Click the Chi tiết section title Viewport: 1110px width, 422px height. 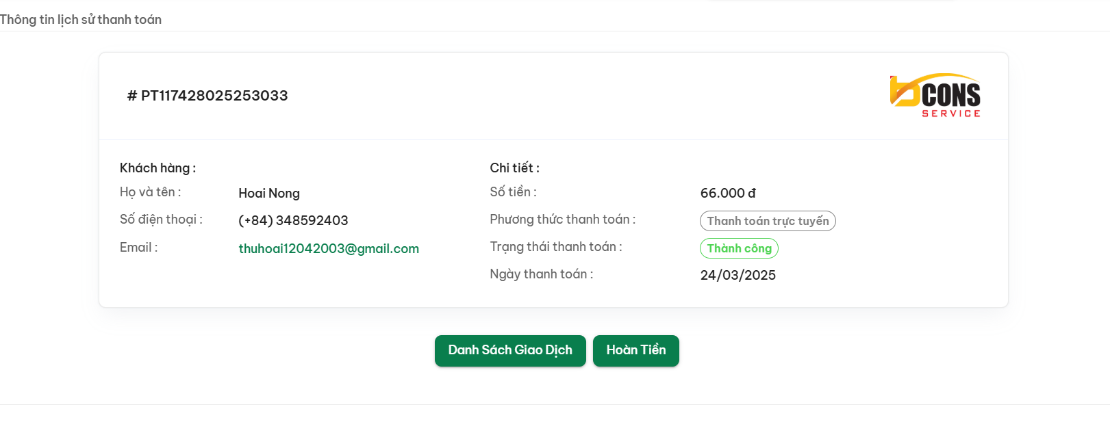514,168
